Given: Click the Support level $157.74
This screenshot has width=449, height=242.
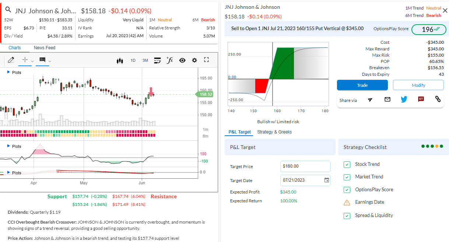Looking at the screenshot, I should click(x=80, y=196).
